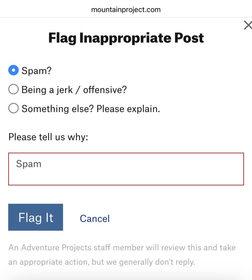Viewport: 252px width, 280px height.
Task: Click the Cancel link
Action: tap(95, 218)
